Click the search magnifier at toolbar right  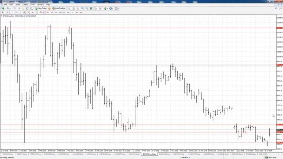coord(276,8)
